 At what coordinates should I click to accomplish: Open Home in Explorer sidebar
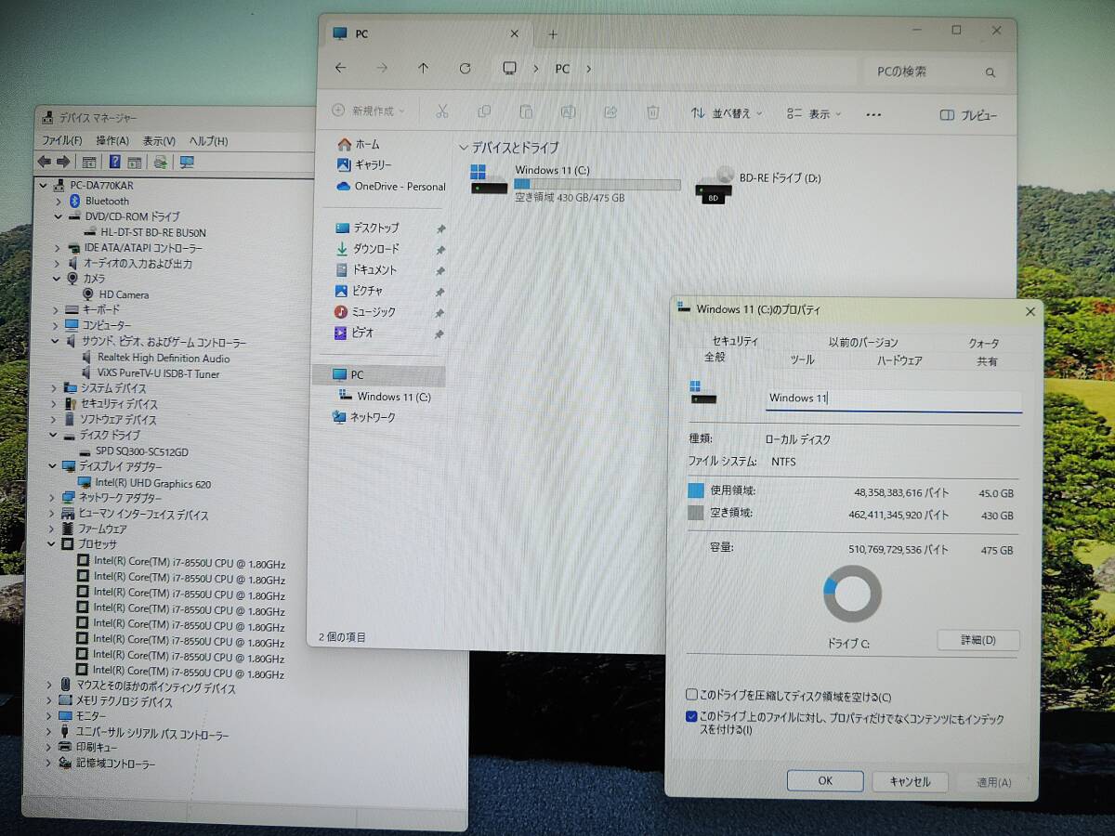[x=358, y=144]
